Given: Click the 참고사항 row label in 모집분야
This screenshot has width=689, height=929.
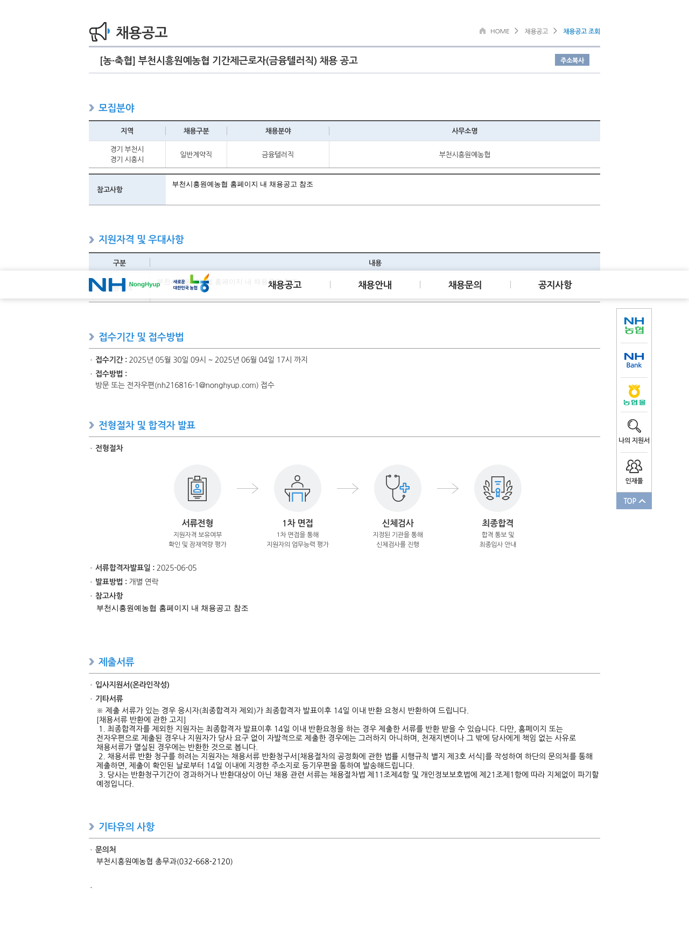Looking at the screenshot, I should point(127,190).
